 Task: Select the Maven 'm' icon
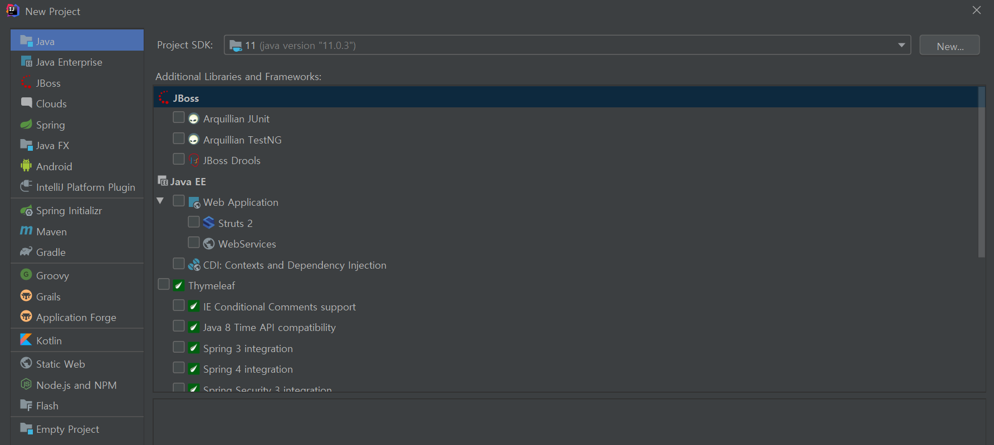click(x=26, y=231)
